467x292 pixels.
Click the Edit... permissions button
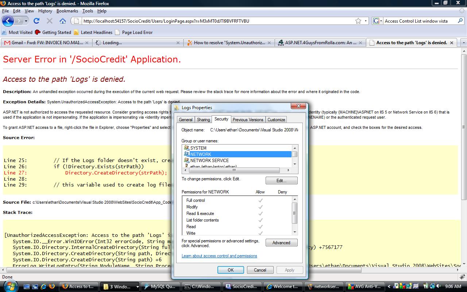[x=281, y=181]
